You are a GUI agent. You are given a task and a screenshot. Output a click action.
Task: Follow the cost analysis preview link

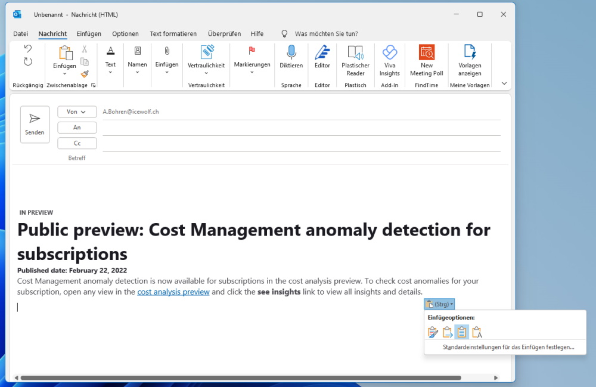coord(173,292)
